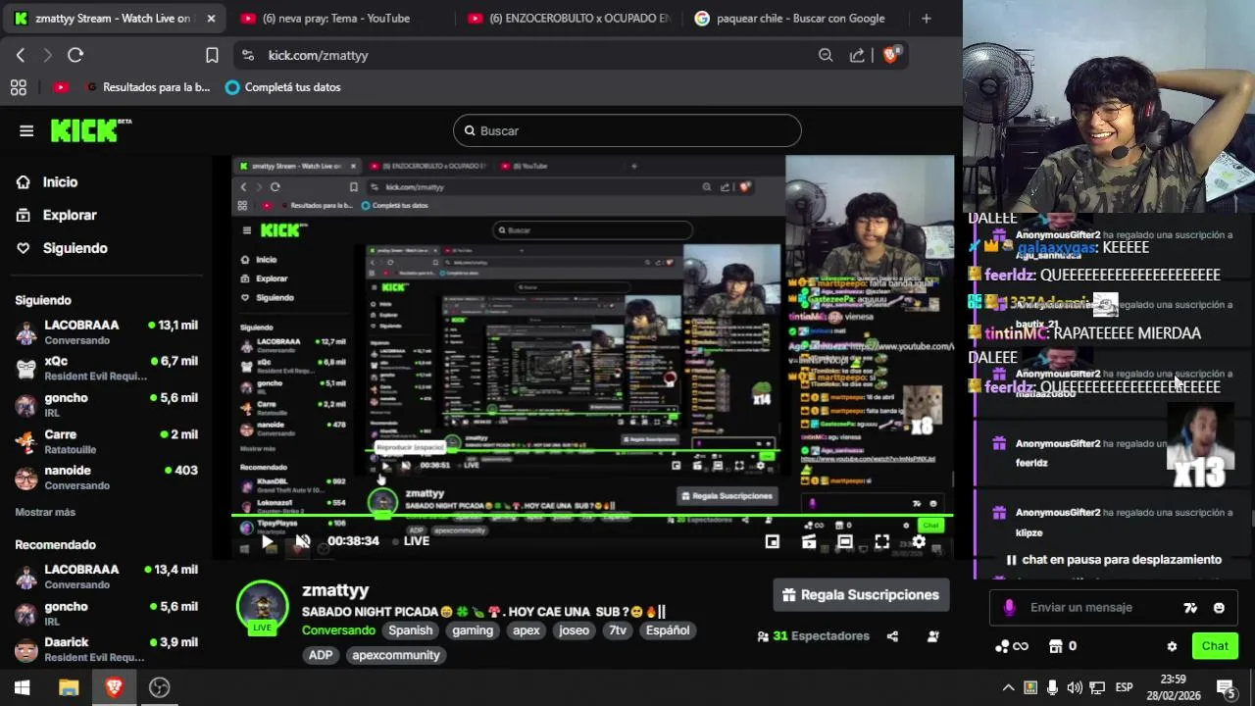Select the gaming tag
Screen dimensions: 1255x706
(x=473, y=630)
